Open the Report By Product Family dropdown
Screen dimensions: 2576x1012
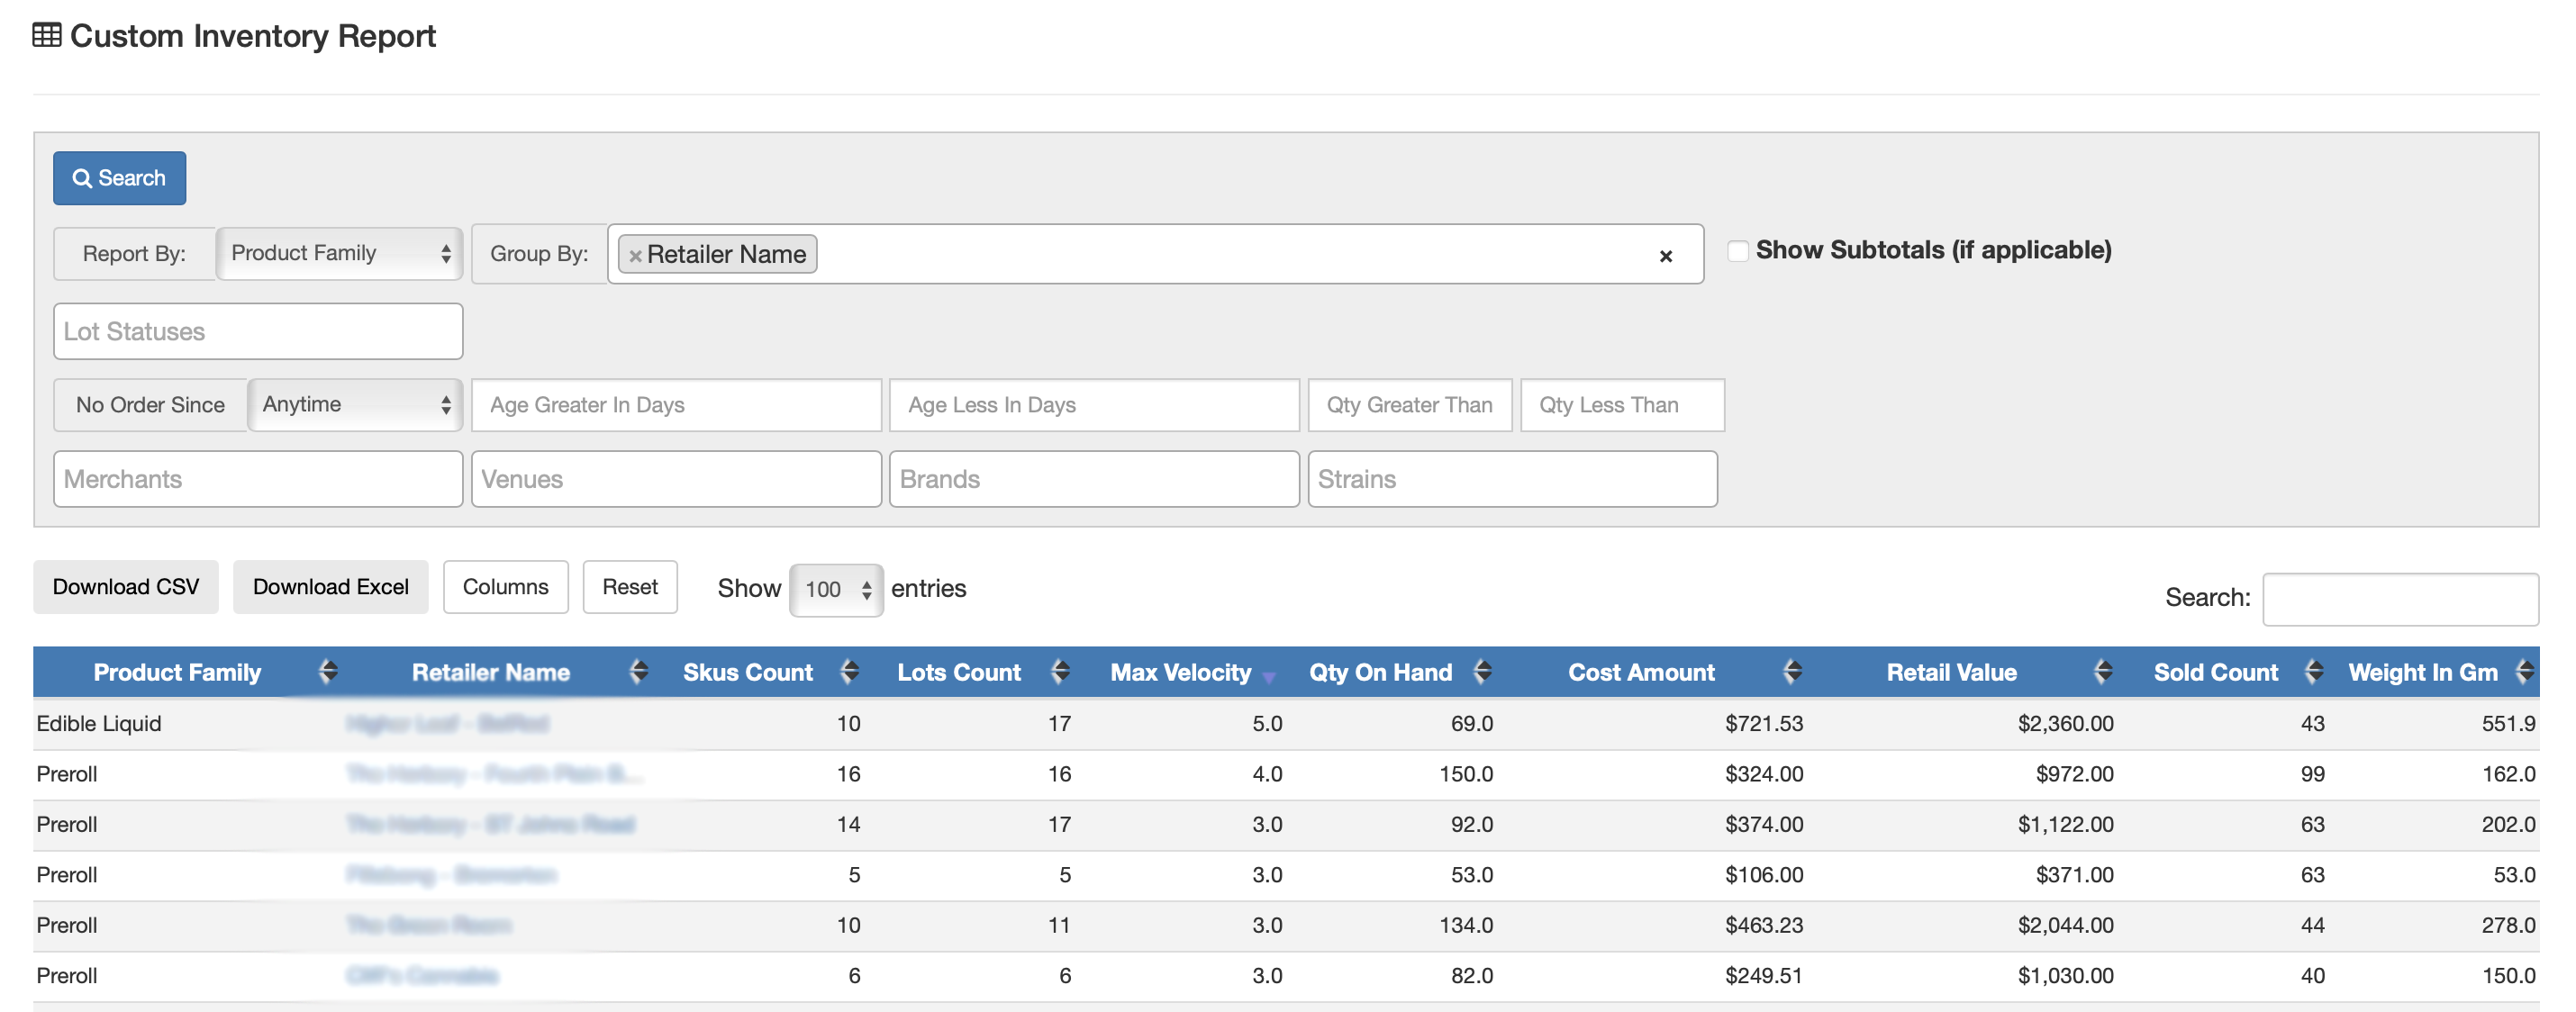tap(339, 254)
